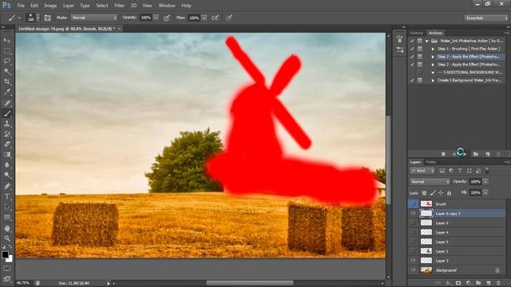
Task: Toggle Quick Mask mode in the toolbox
Action: pos(7,269)
